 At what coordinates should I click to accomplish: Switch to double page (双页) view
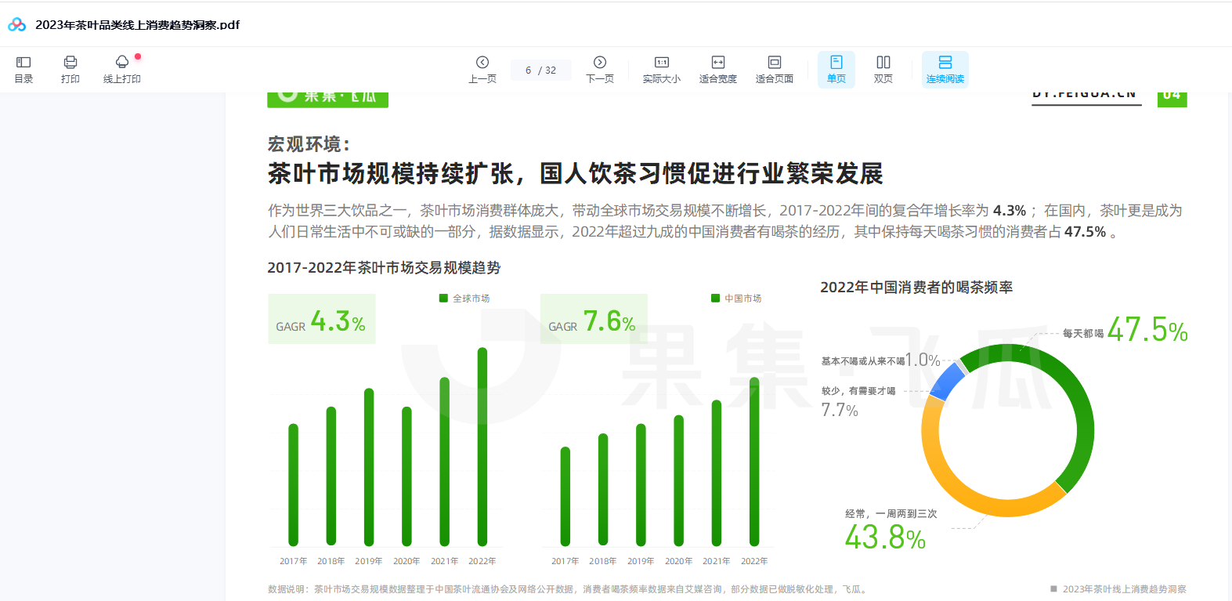tap(883, 69)
